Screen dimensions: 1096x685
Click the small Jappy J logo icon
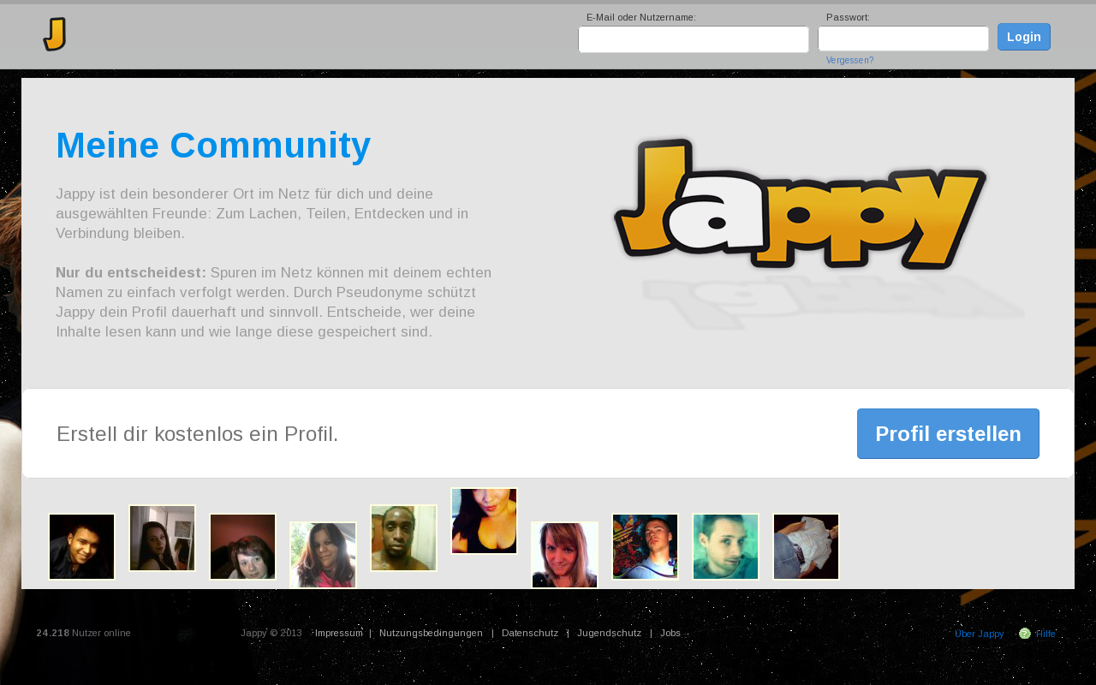[55, 34]
